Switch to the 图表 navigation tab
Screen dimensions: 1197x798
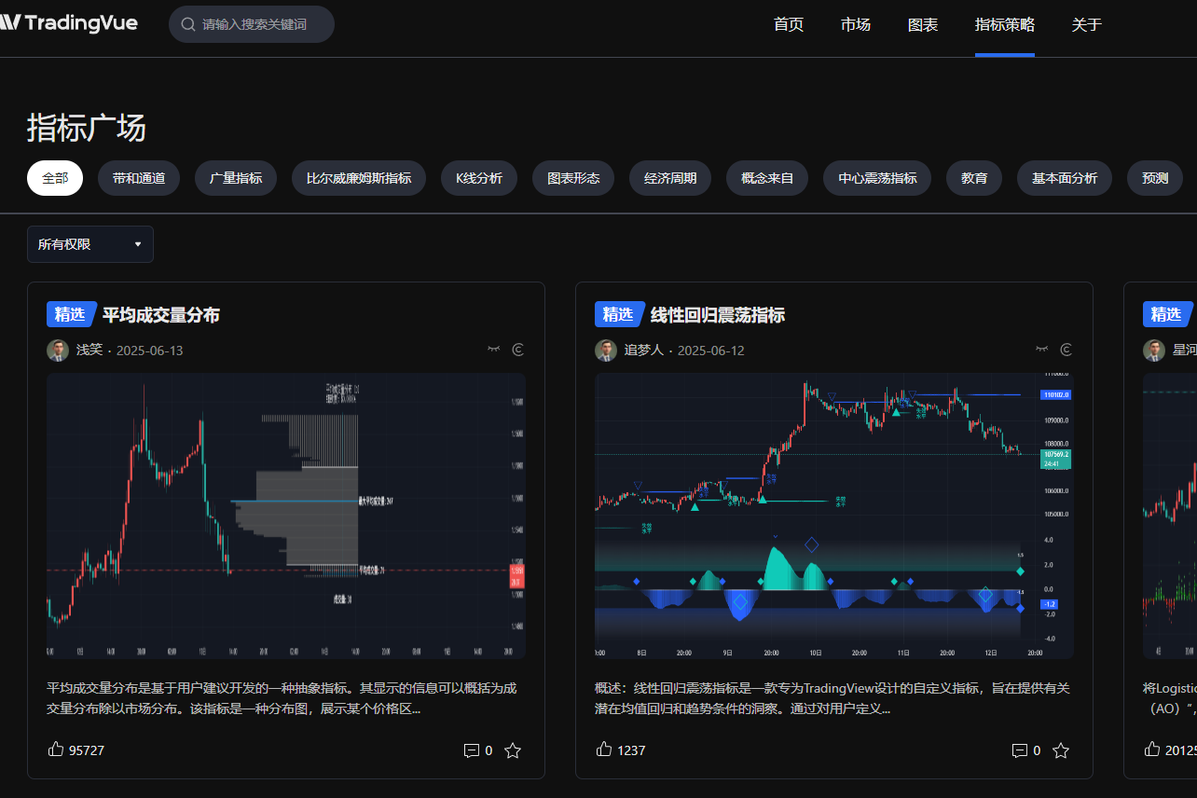(923, 24)
